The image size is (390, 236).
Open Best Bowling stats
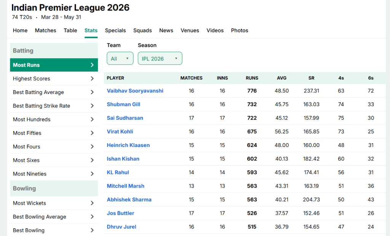click(x=54, y=230)
